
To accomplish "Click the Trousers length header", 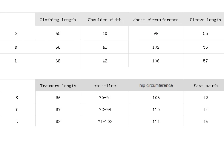I will point(58,86).
